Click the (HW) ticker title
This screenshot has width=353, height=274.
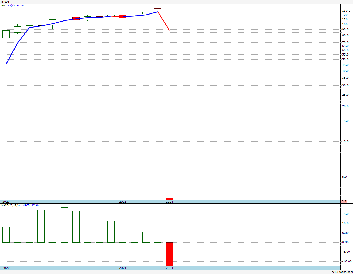[5, 2]
